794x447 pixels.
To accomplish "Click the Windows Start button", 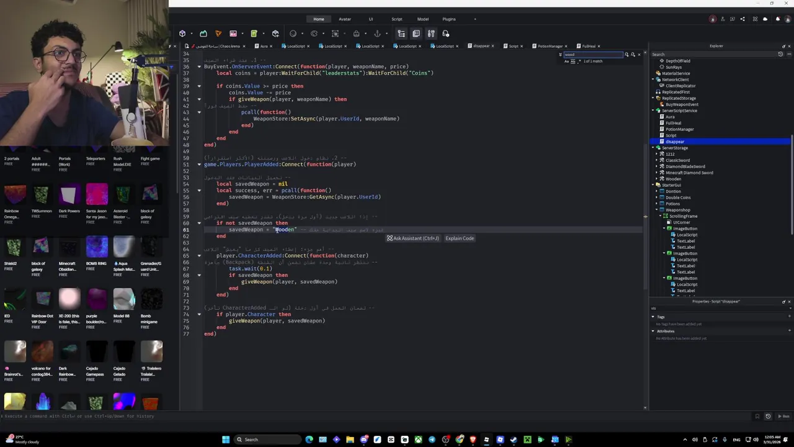I will coord(226,440).
